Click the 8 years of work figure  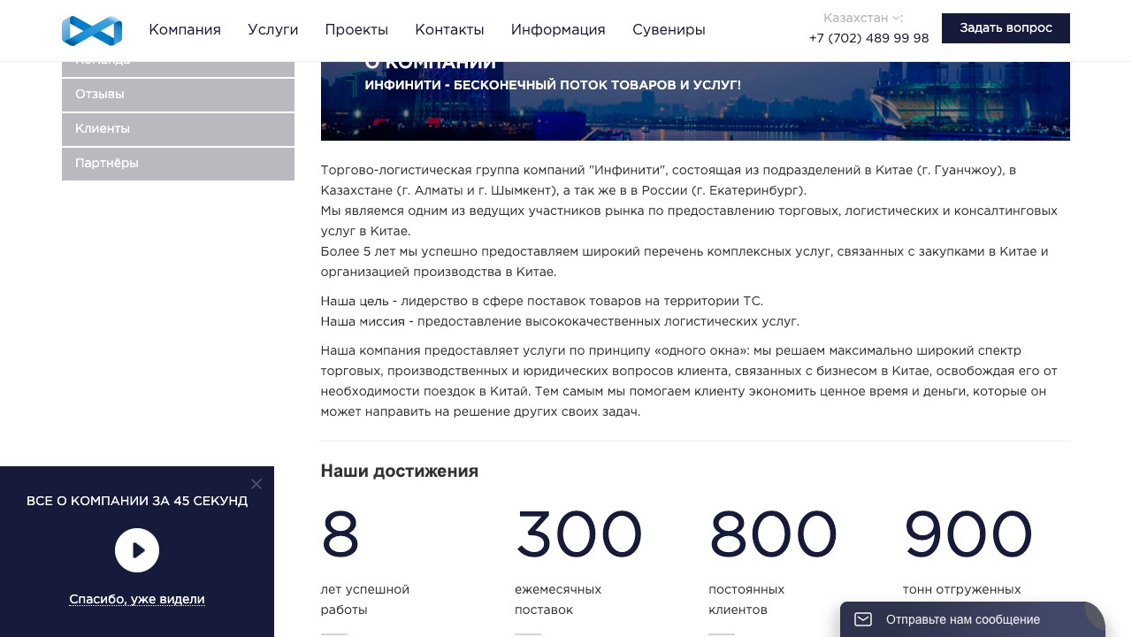coord(340,536)
